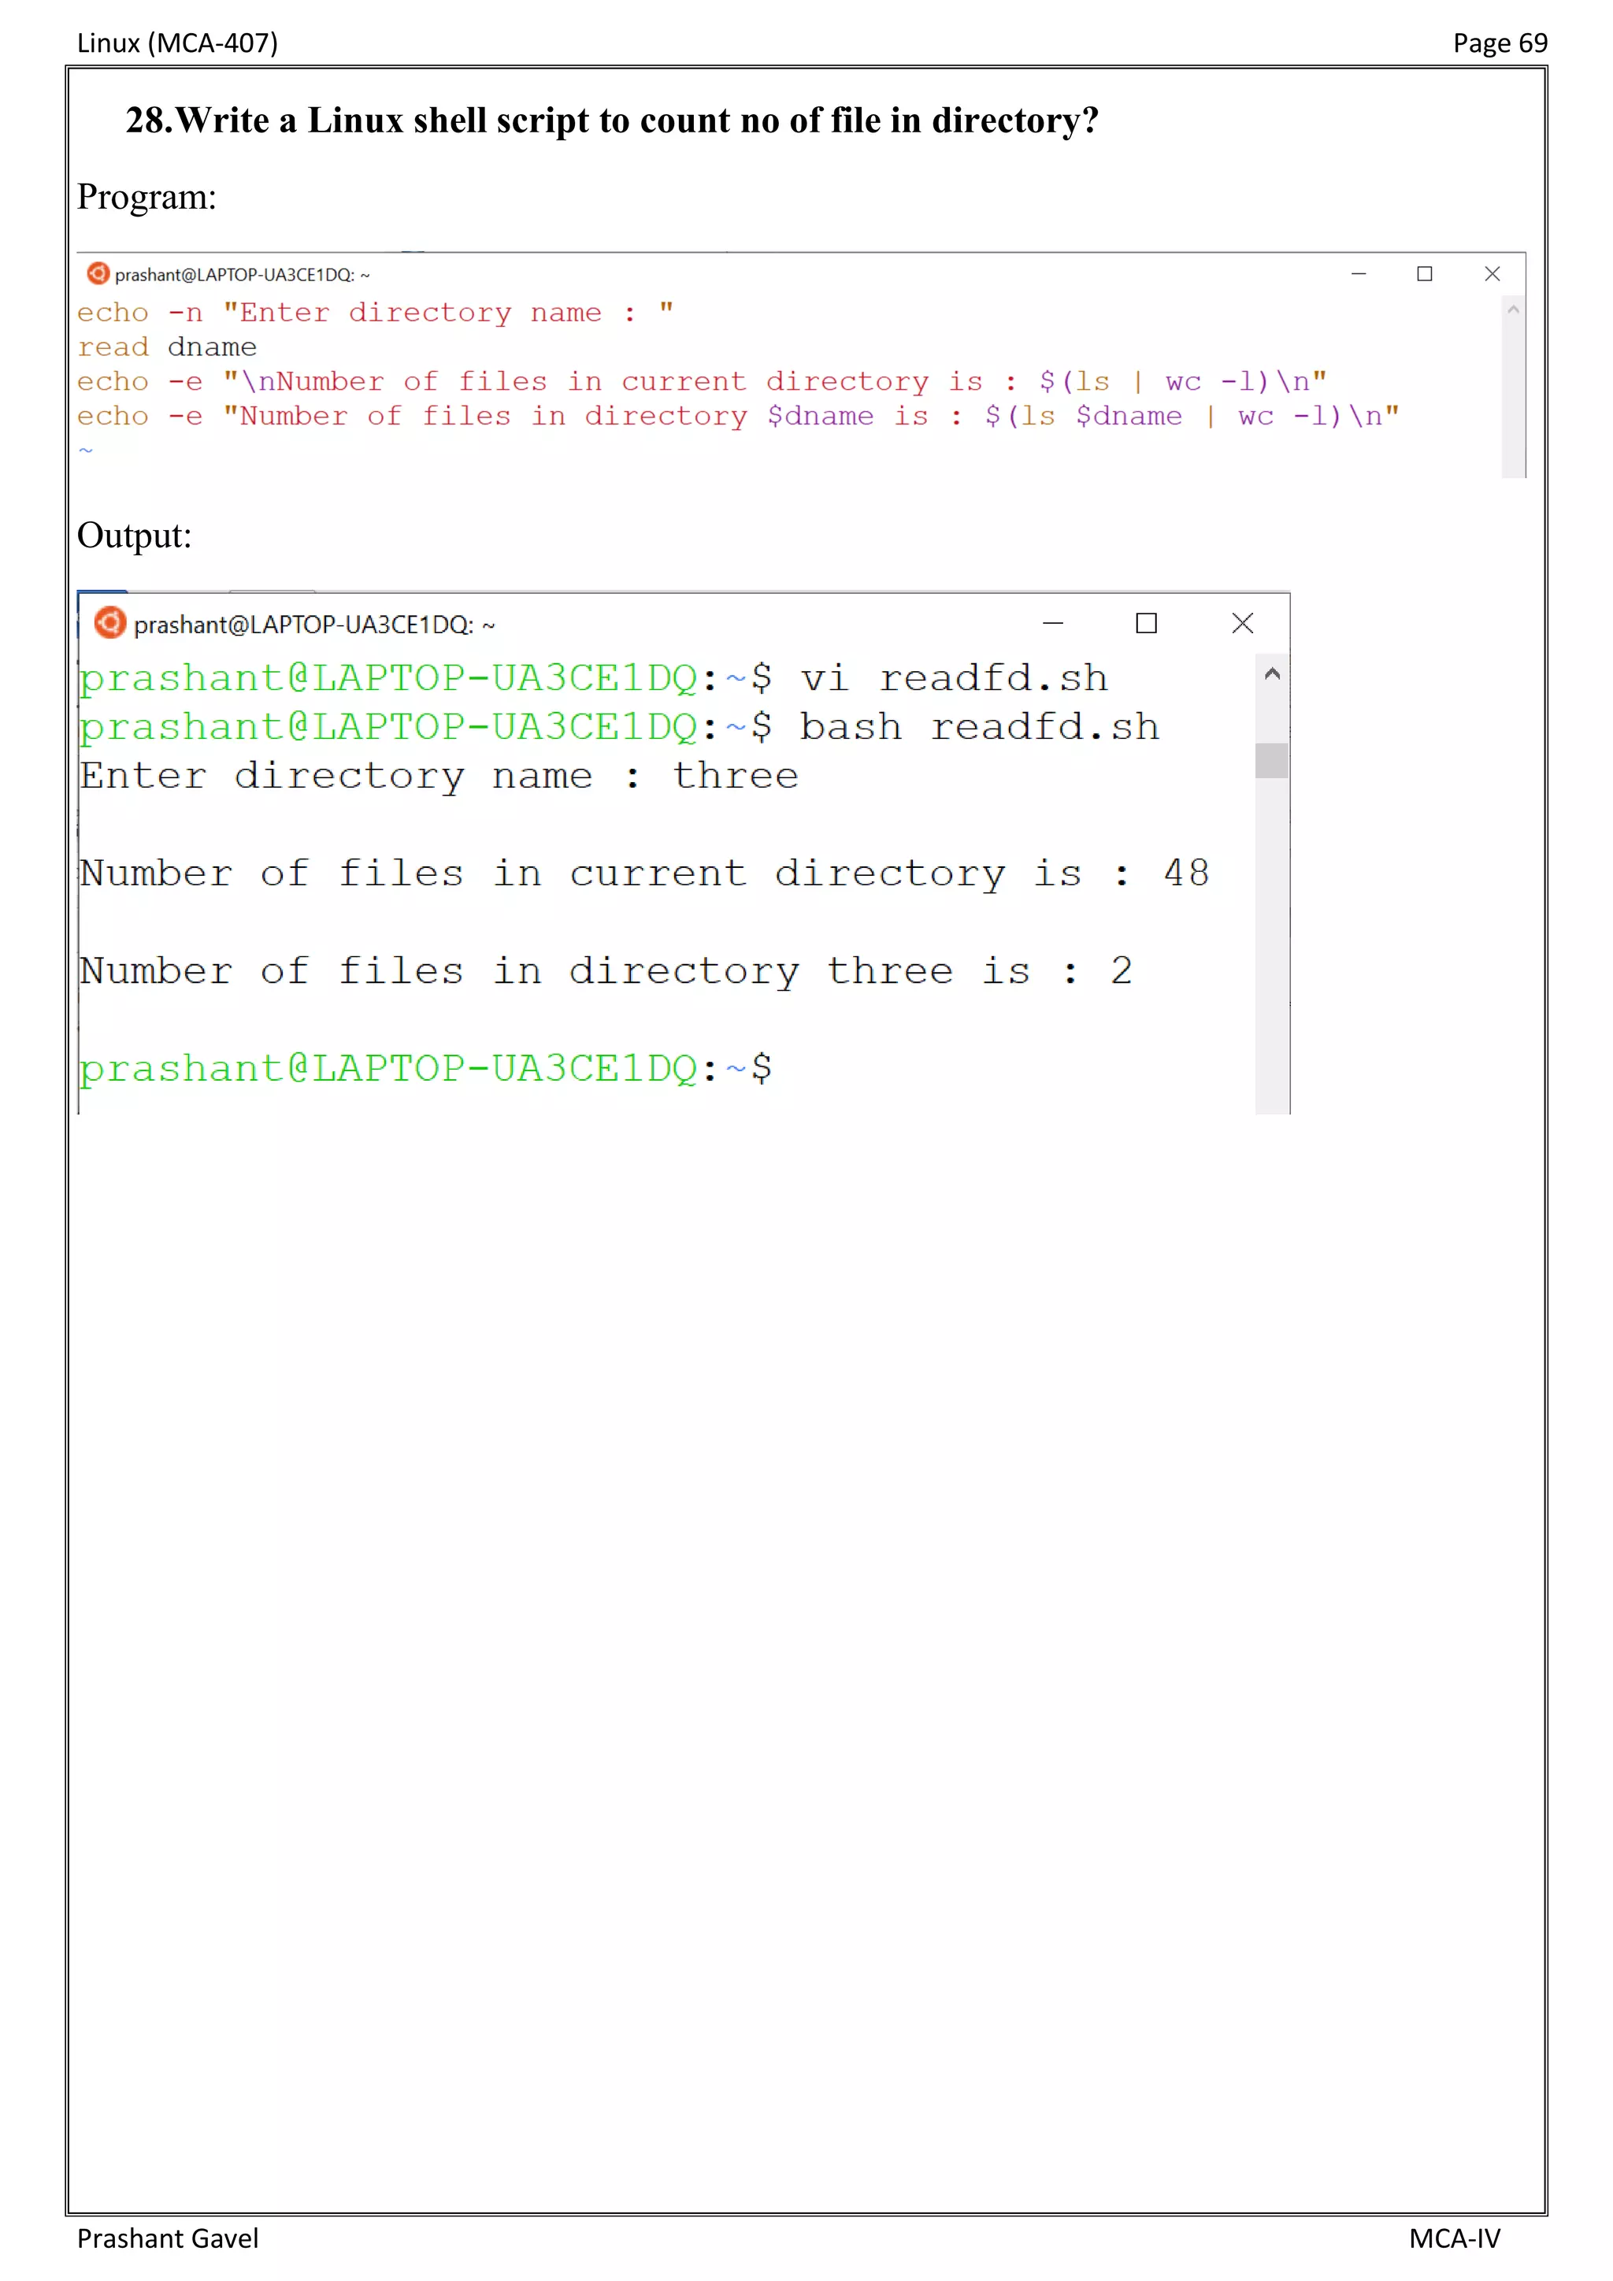Maximize the output terminal window
The height and width of the screenshot is (2281, 1613).
pyautogui.click(x=1146, y=623)
